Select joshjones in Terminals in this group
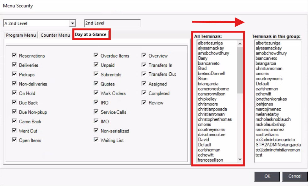The image size is (308, 186). (x=264, y=104)
